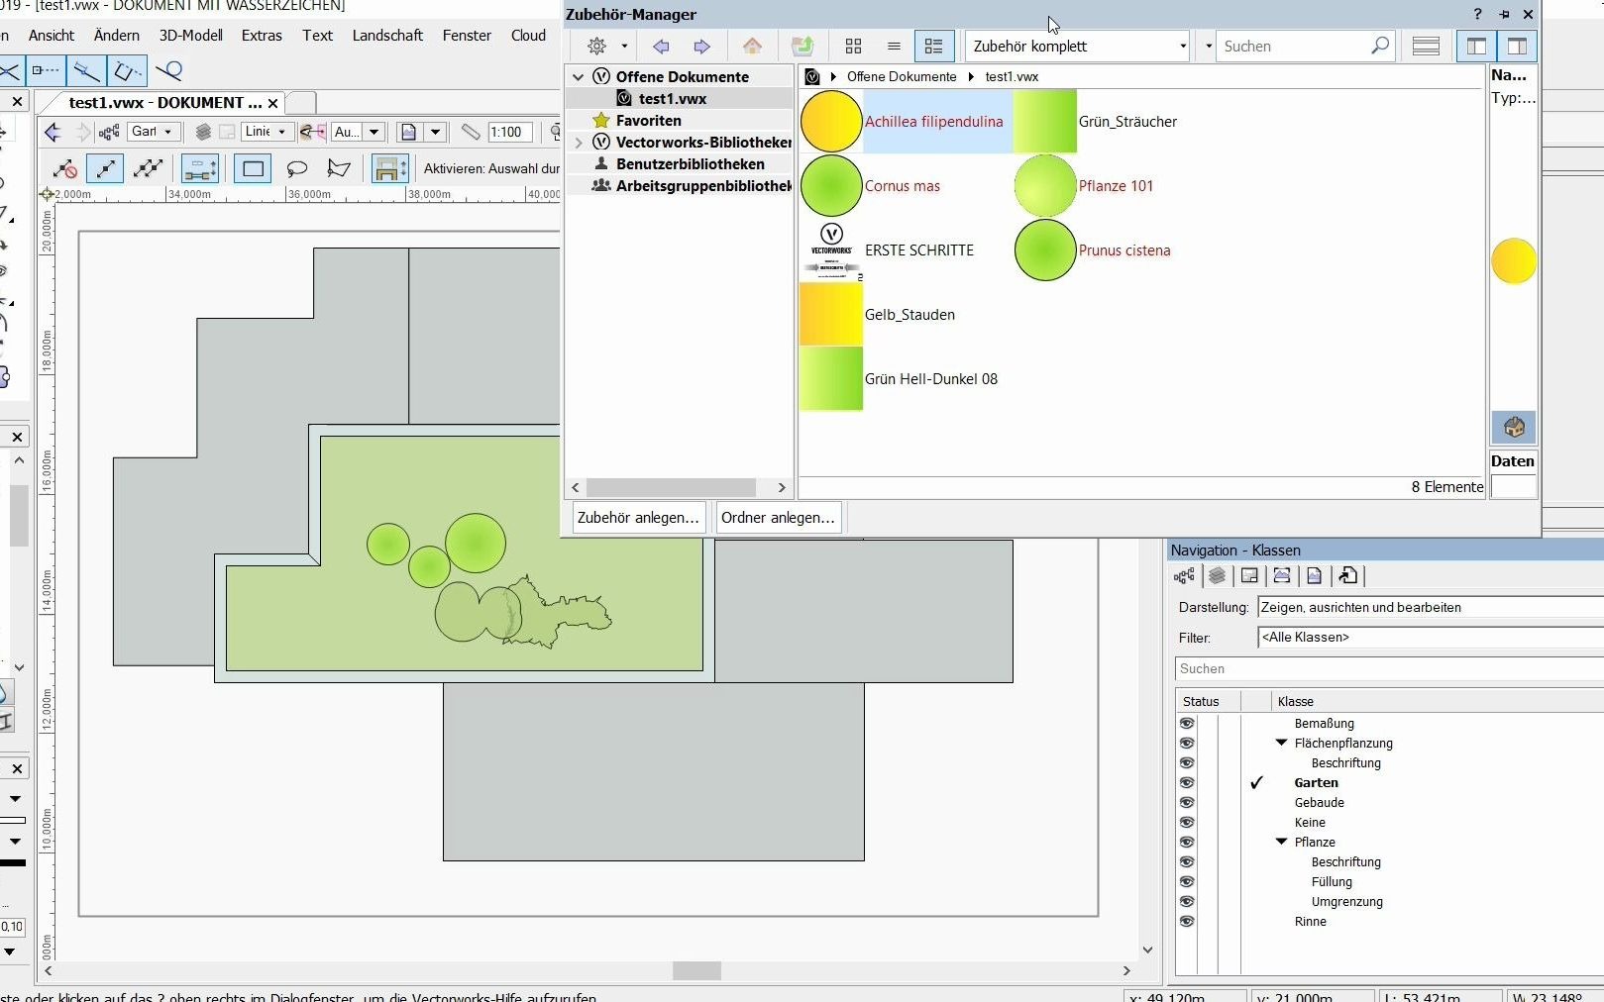
Task: Open the Landschaft menu
Action: (x=386, y=35)
